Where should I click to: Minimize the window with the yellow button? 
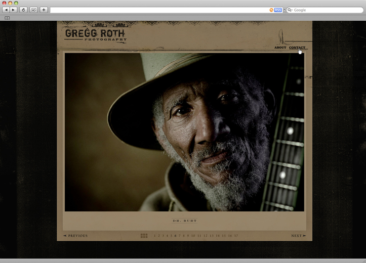tap(10, 3)
